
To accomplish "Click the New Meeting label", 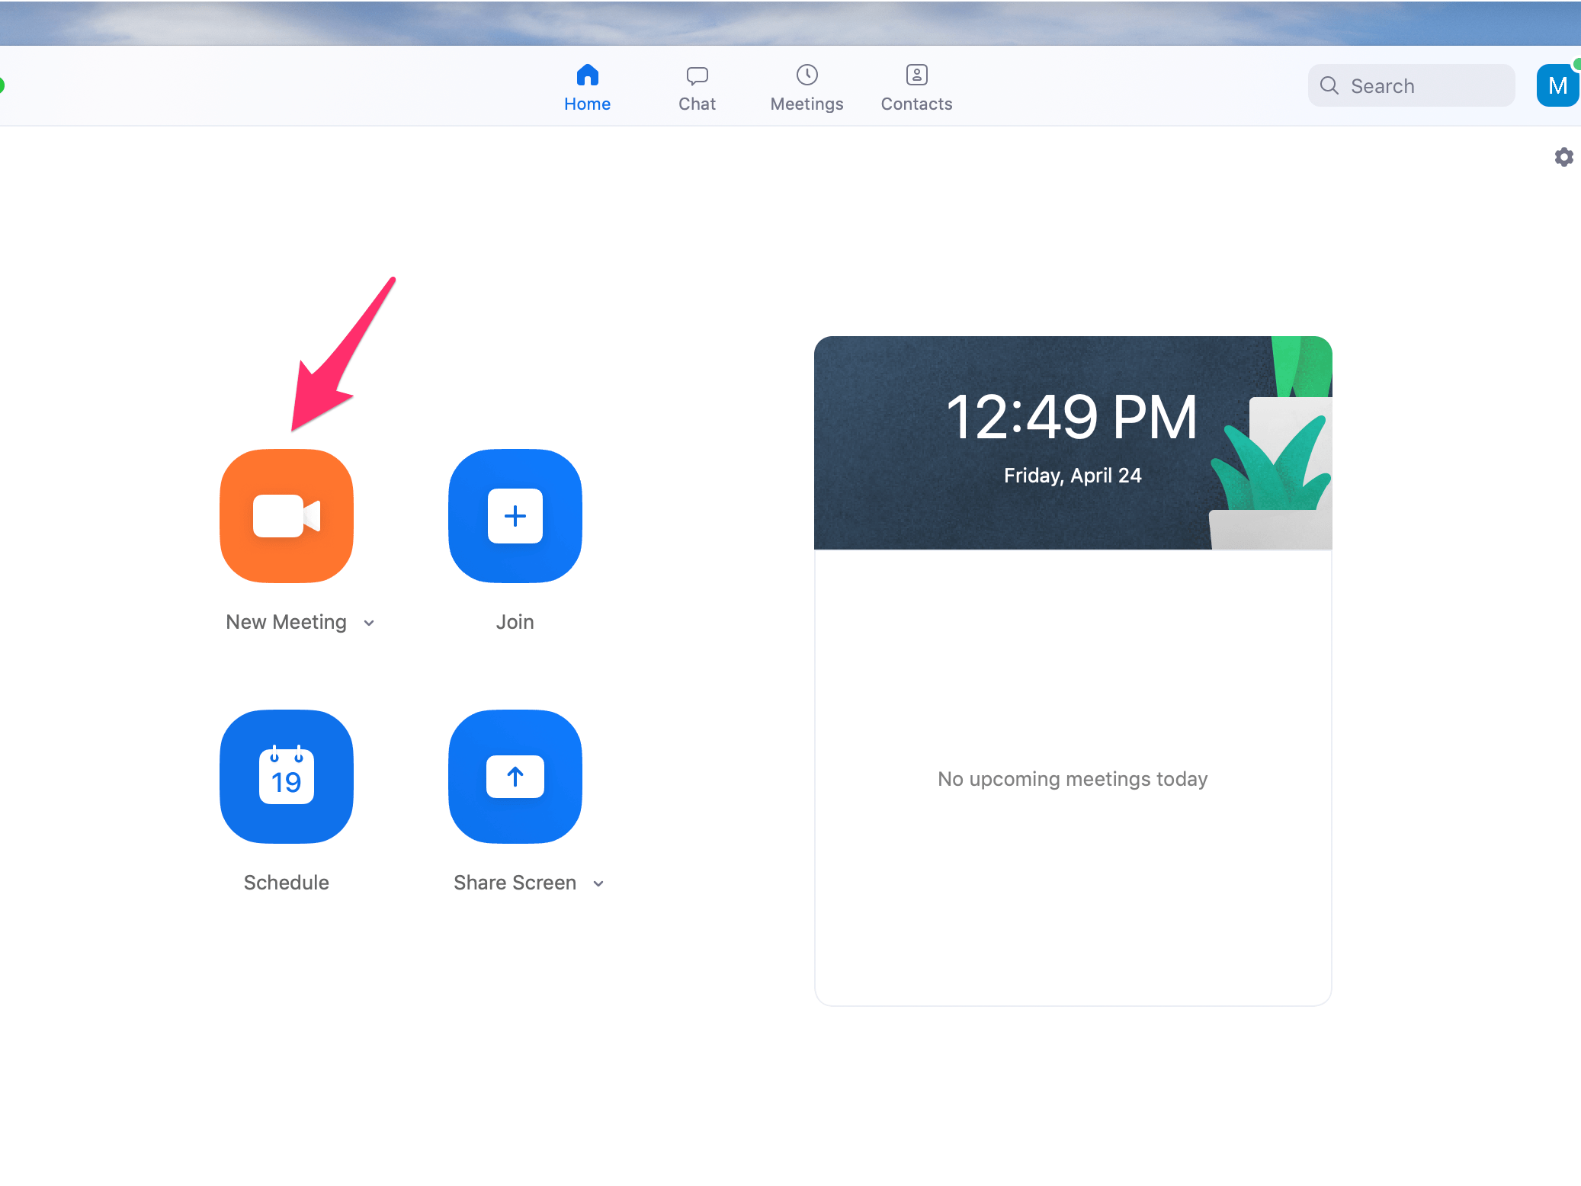I will coord(287,622).
